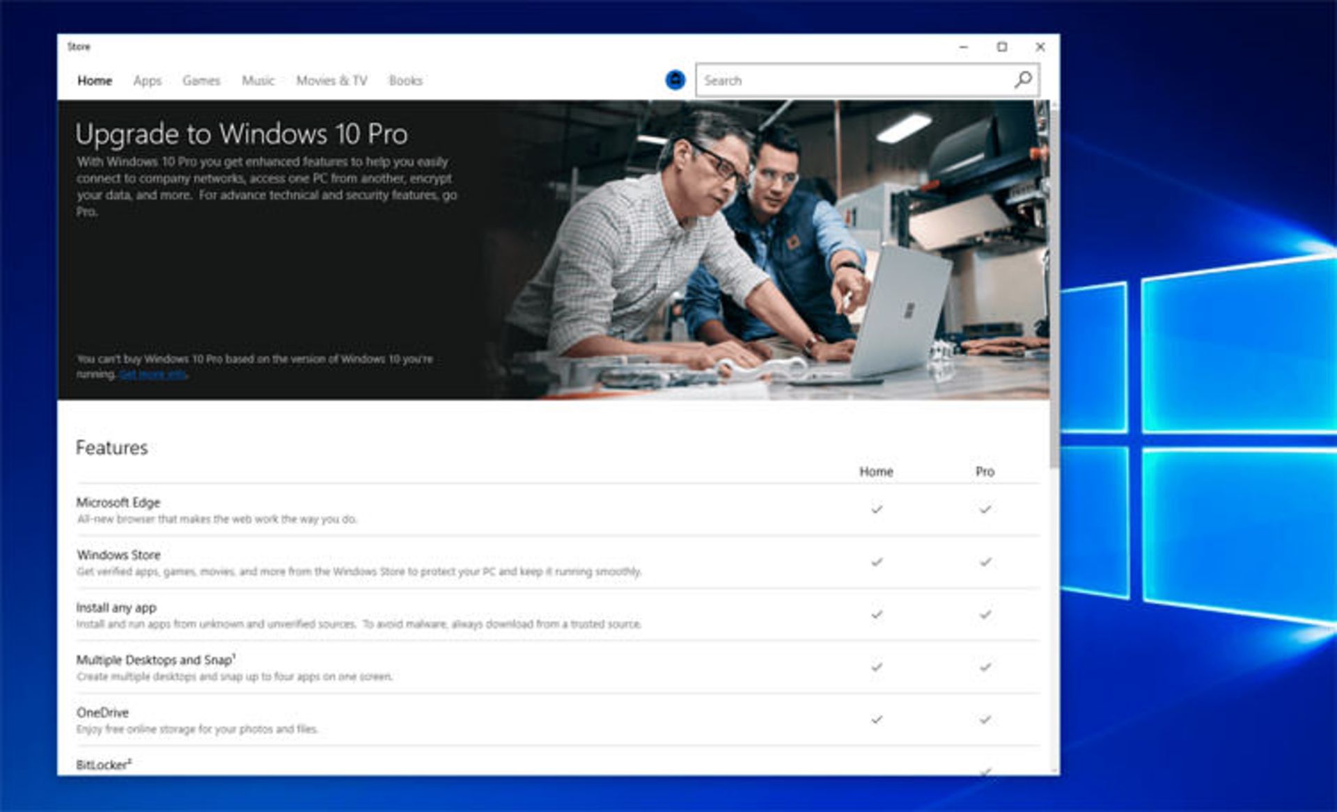
Task: Switch to the Home tab
Action: [x=95, y=81]
